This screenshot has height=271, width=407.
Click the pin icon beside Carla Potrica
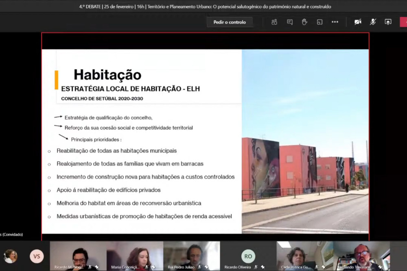(324, 267)
